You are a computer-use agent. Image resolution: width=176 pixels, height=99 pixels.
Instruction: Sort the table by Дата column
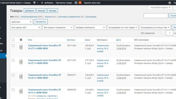[x=119, y=40]
